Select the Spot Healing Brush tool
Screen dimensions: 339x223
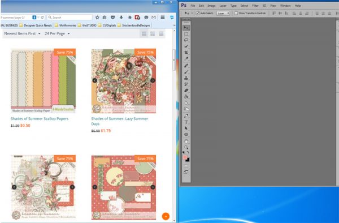pos(186,66)
